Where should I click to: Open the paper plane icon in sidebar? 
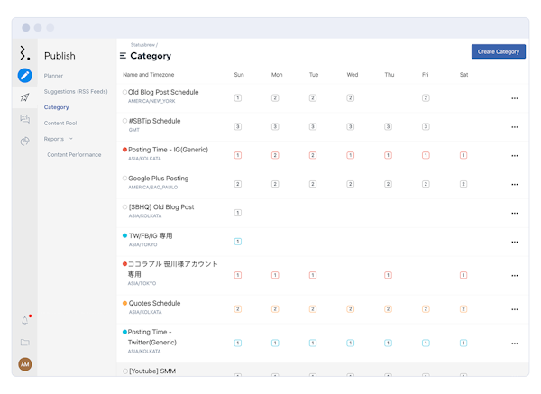coord(24,97)
